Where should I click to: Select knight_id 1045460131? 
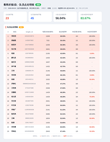[29, 66]
